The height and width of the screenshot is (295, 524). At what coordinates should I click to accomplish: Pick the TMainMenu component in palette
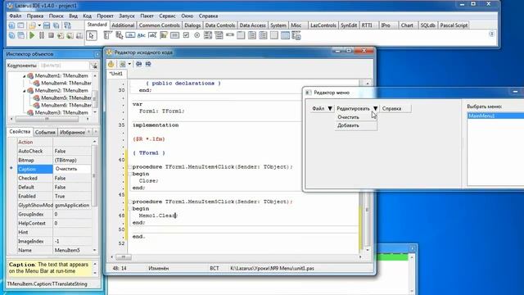(x=107, y=35)
